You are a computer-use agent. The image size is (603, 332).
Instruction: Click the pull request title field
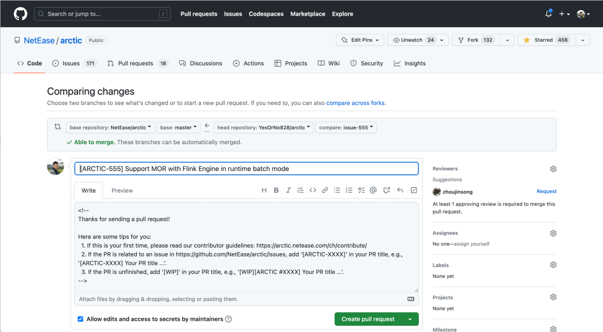pos(246,169)
